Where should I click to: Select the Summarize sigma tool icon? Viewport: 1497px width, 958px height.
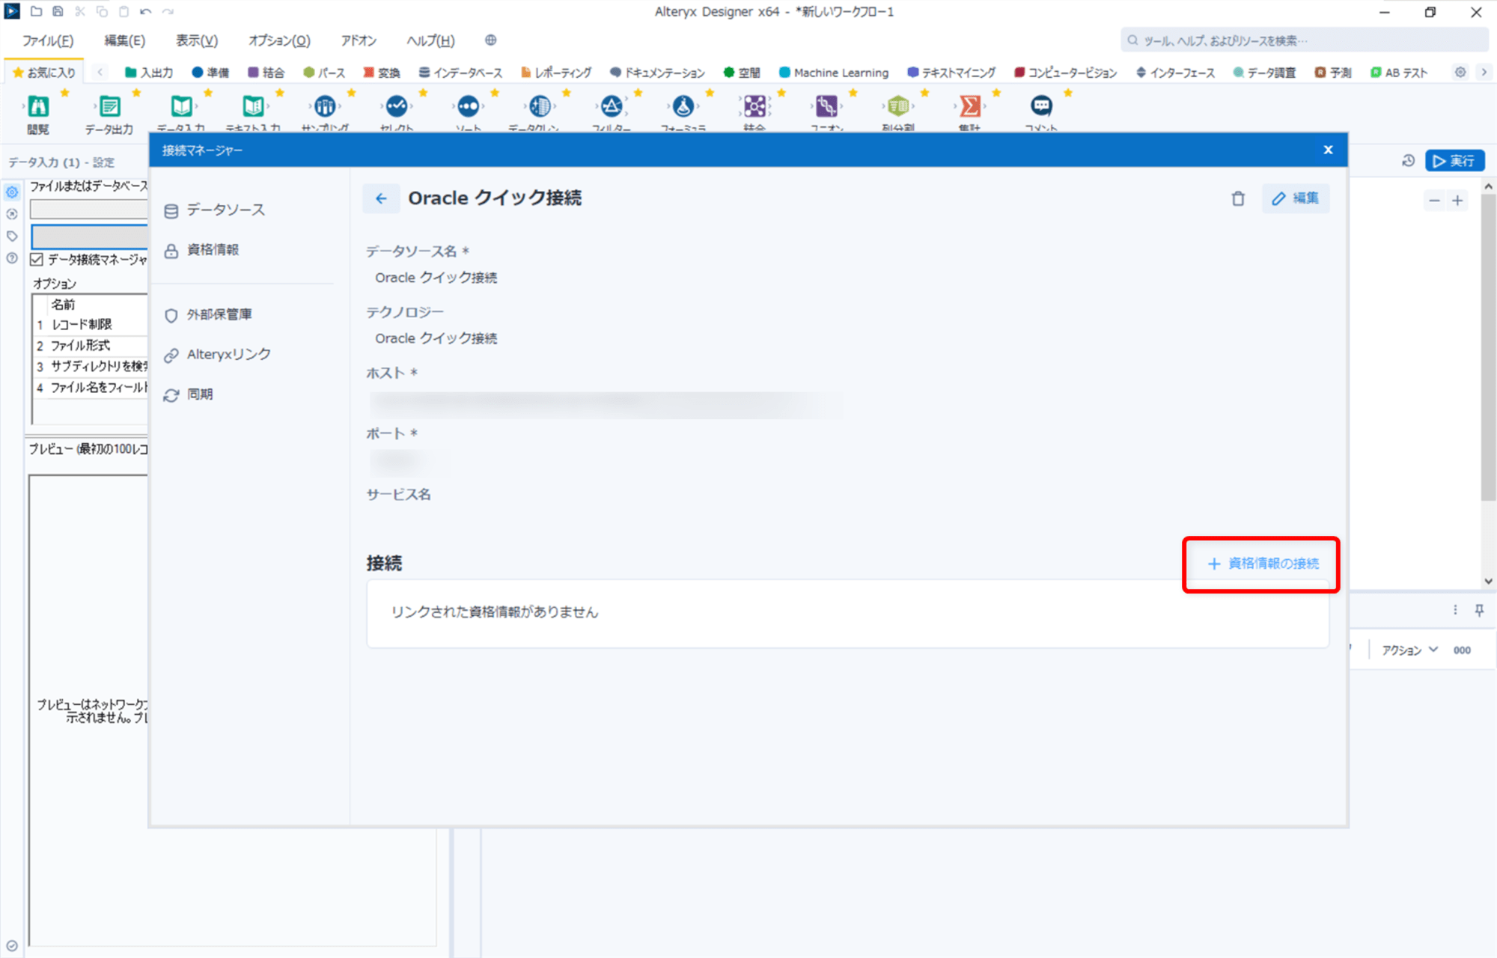pyautogui.click(x=970, y=107)
